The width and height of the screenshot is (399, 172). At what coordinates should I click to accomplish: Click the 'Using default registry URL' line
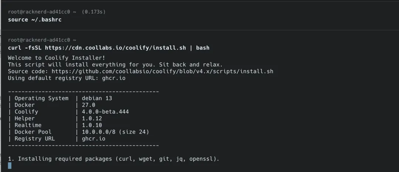pyautogui.click(x=67, y=78)
